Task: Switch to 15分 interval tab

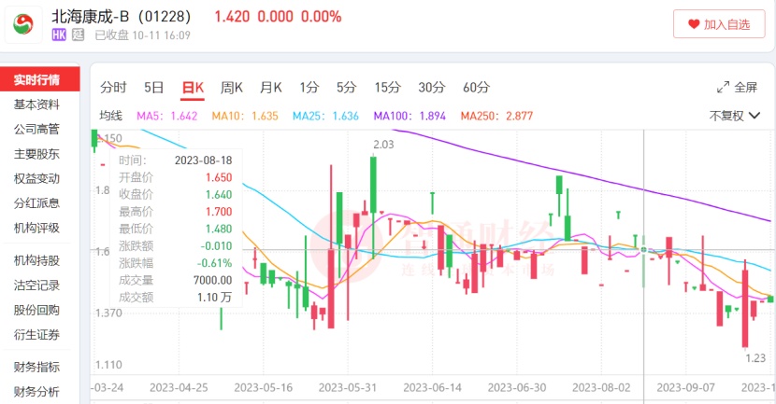Action: (x=387, y=88)
